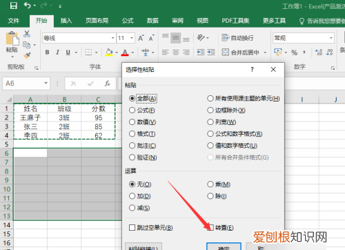Open fill color dropdown arrow

pos(117,52)
